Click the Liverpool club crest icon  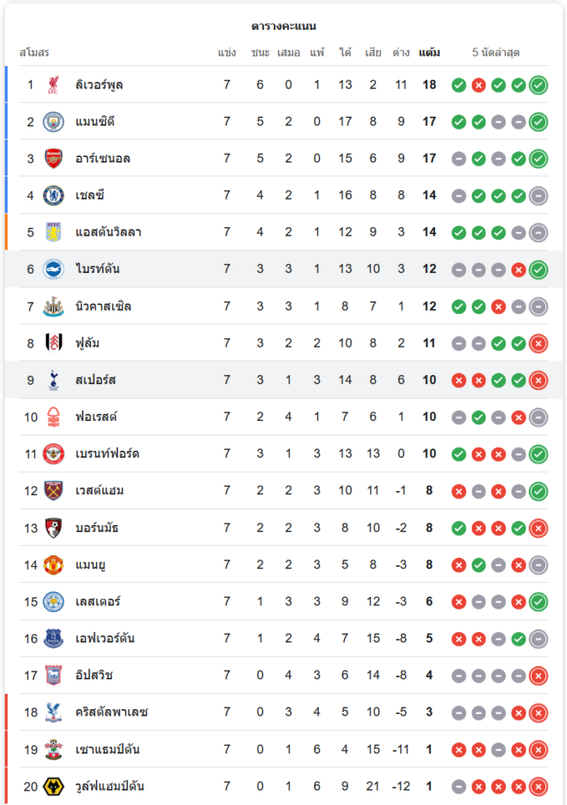[54, 85]
